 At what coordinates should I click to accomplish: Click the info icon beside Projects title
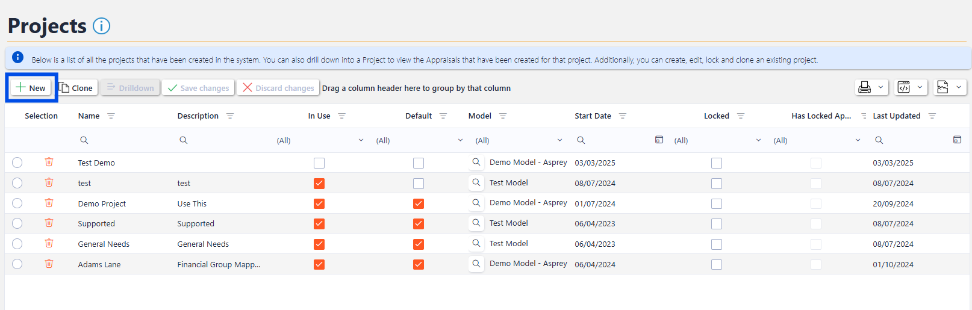[101, 26]
